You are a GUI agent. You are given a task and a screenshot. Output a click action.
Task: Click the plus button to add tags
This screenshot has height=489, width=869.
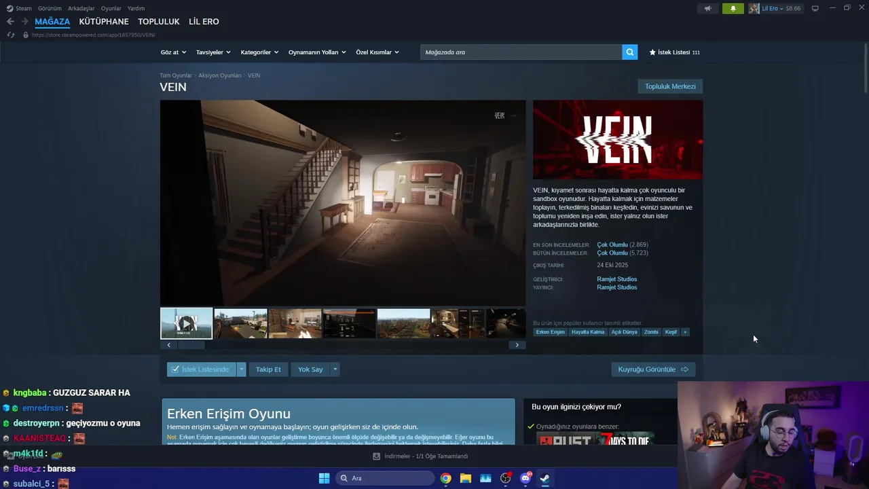click(685, 332)
